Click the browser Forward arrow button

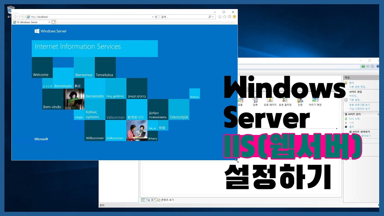(x=22, y=17)
